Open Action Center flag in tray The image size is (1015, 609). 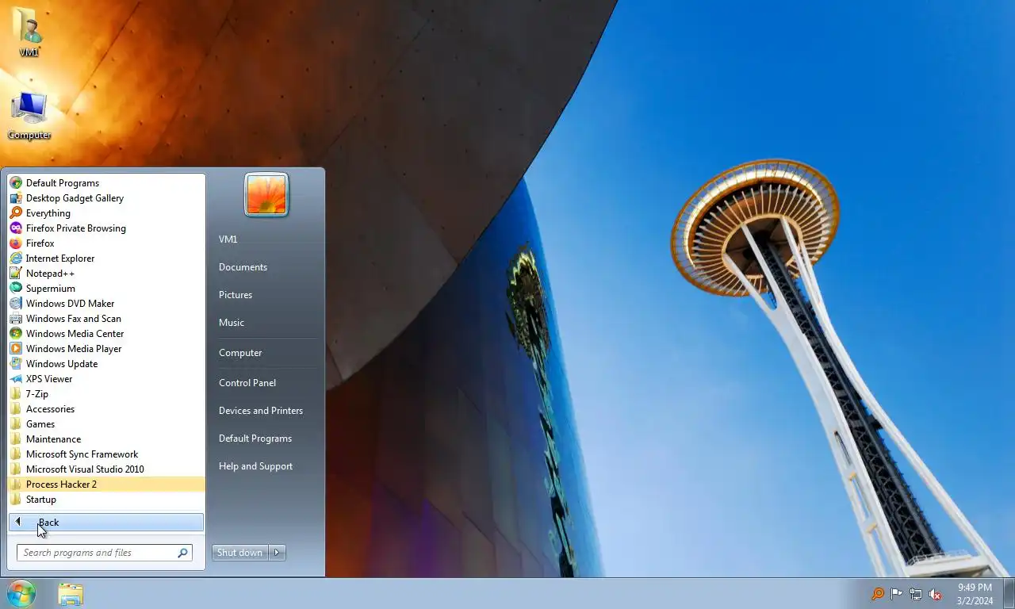coord(897,593)
